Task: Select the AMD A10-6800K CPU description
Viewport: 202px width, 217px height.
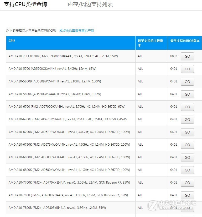Action: point(69,170)
